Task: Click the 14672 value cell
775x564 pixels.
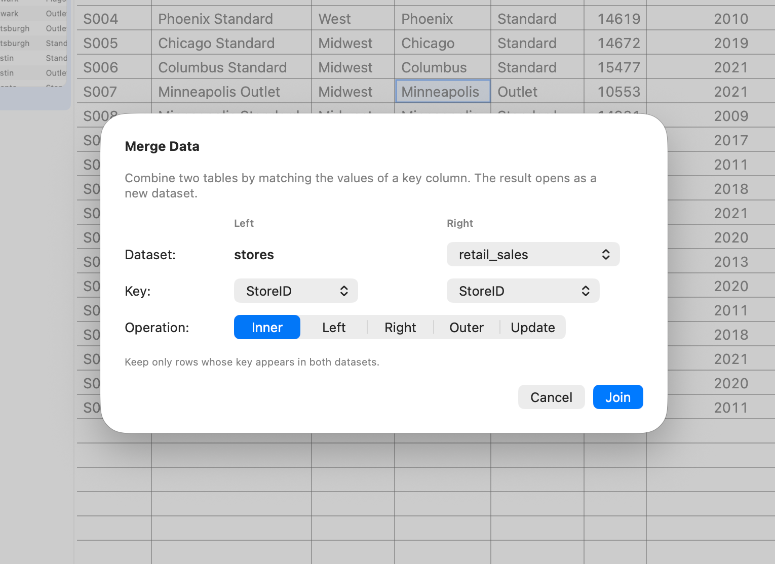Action: click(x=615, y=43)
